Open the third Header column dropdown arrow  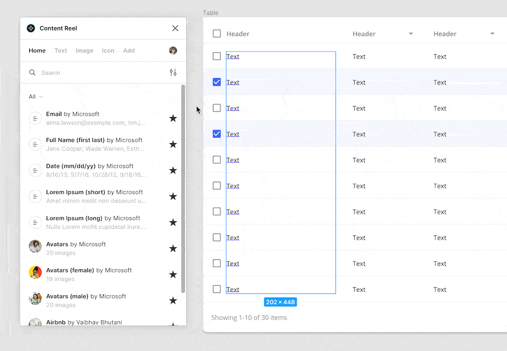(492, 34)
